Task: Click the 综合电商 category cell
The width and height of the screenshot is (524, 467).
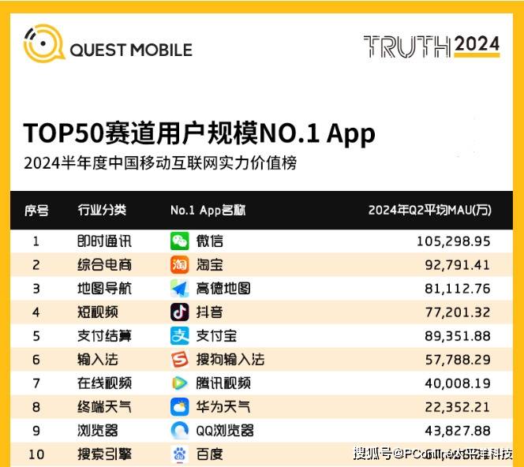Action: coord(104,265)
